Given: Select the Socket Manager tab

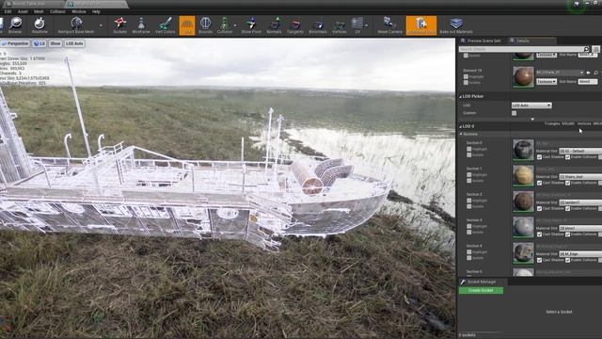Looking at the screenshot, I should click(482, 282).
